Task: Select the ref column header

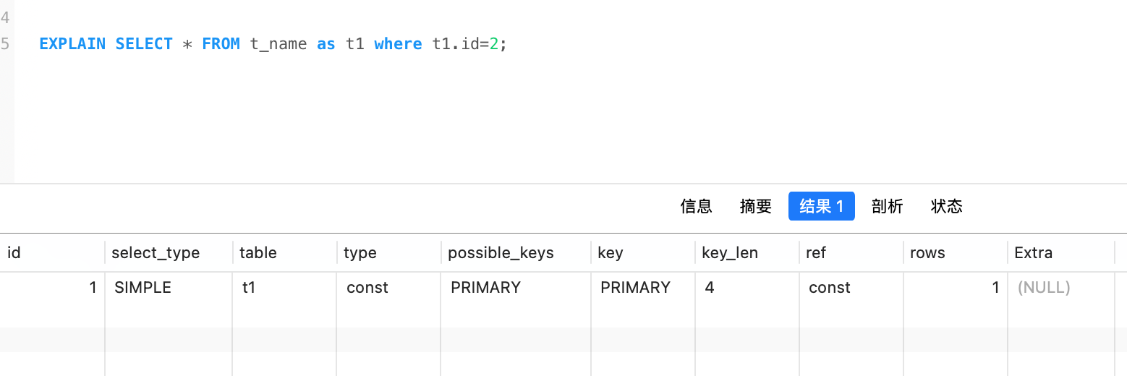Action: click(815, 253)
